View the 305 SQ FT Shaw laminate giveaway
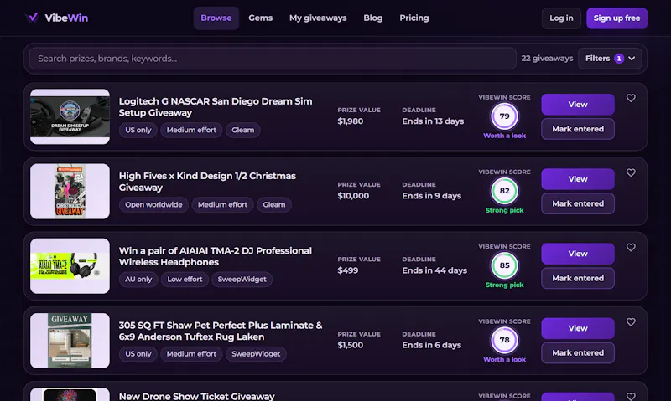Viewport: 671px width, 401px height. tap(578, 328)
